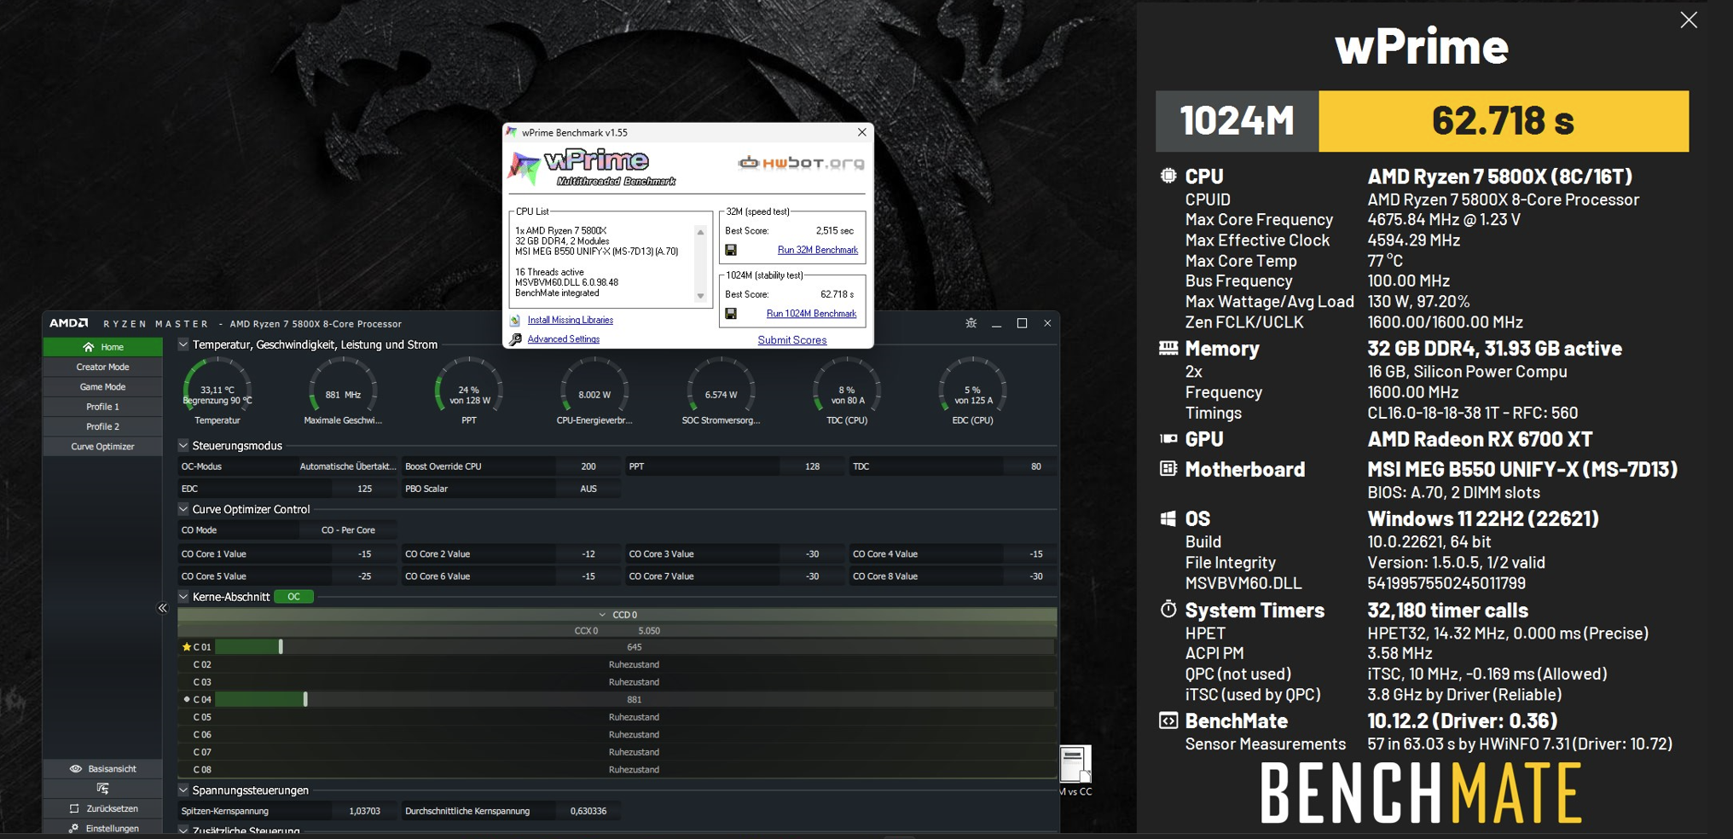
Task: Click the CPU List scroll up arrow
Action: click(701, 232)
